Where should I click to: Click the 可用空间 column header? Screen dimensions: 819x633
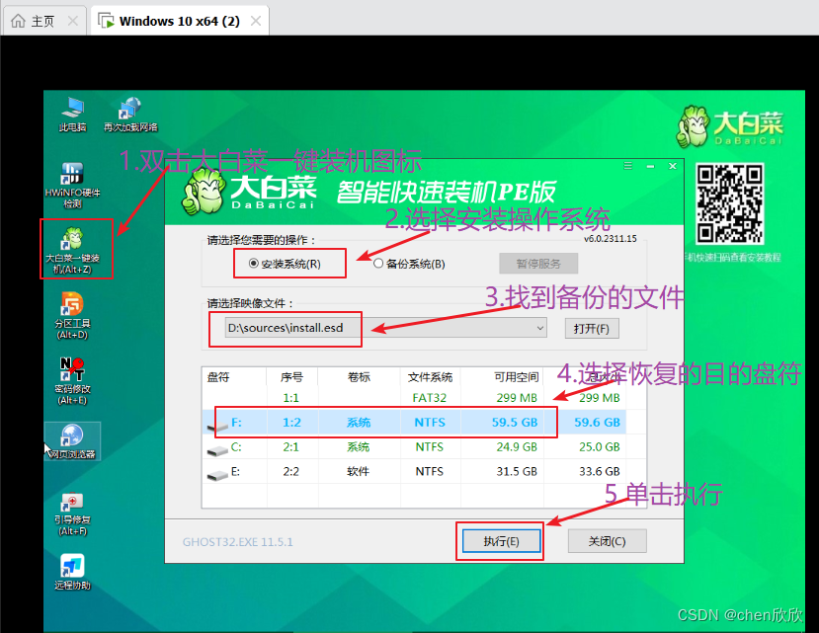(x=502, y=377)
